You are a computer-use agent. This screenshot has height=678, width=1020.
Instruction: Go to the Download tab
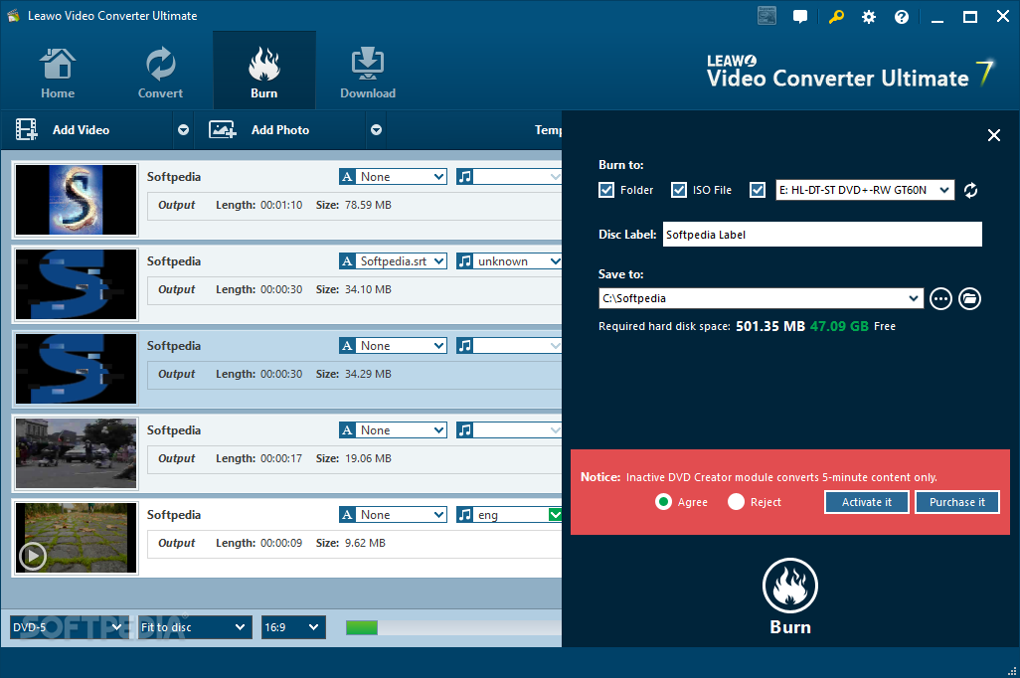pyautogui.click(x=368, y=73)
